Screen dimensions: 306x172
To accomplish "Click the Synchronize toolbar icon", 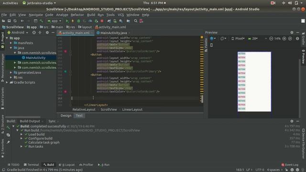I will tap(15, 21).
